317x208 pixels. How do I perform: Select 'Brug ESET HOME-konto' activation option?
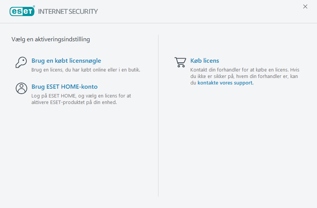tap(64, 87)
